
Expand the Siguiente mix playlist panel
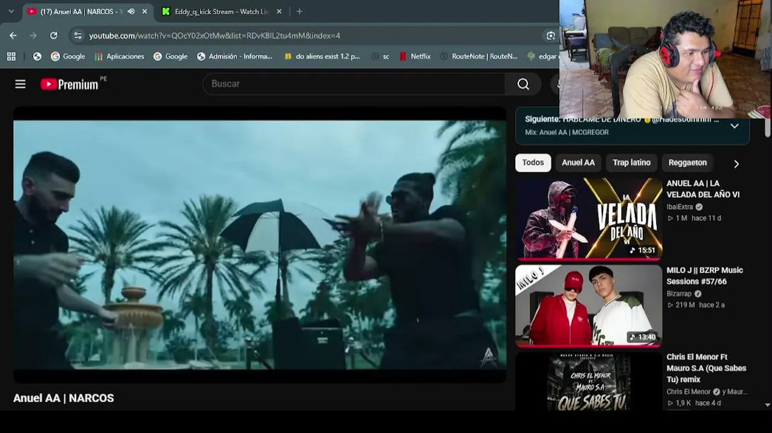(734, 126)
